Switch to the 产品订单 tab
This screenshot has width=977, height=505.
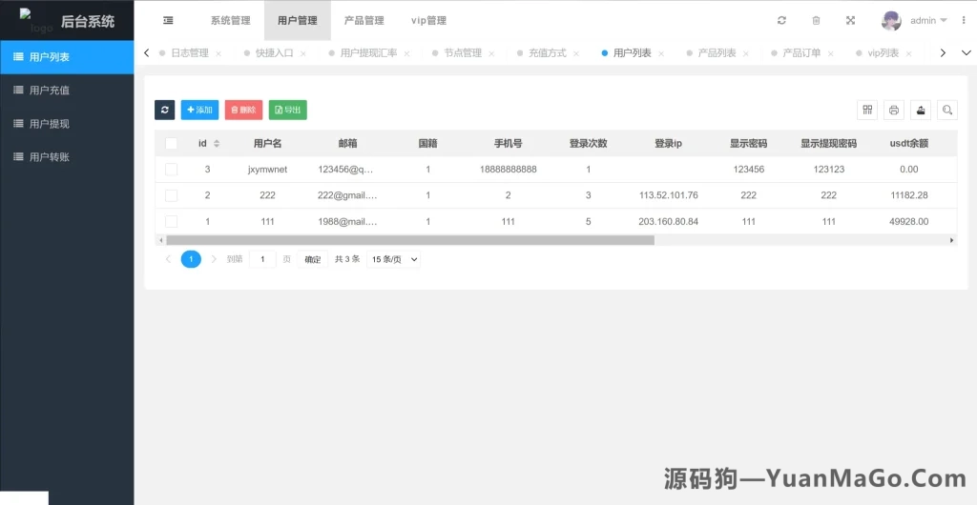coord(801,53)
